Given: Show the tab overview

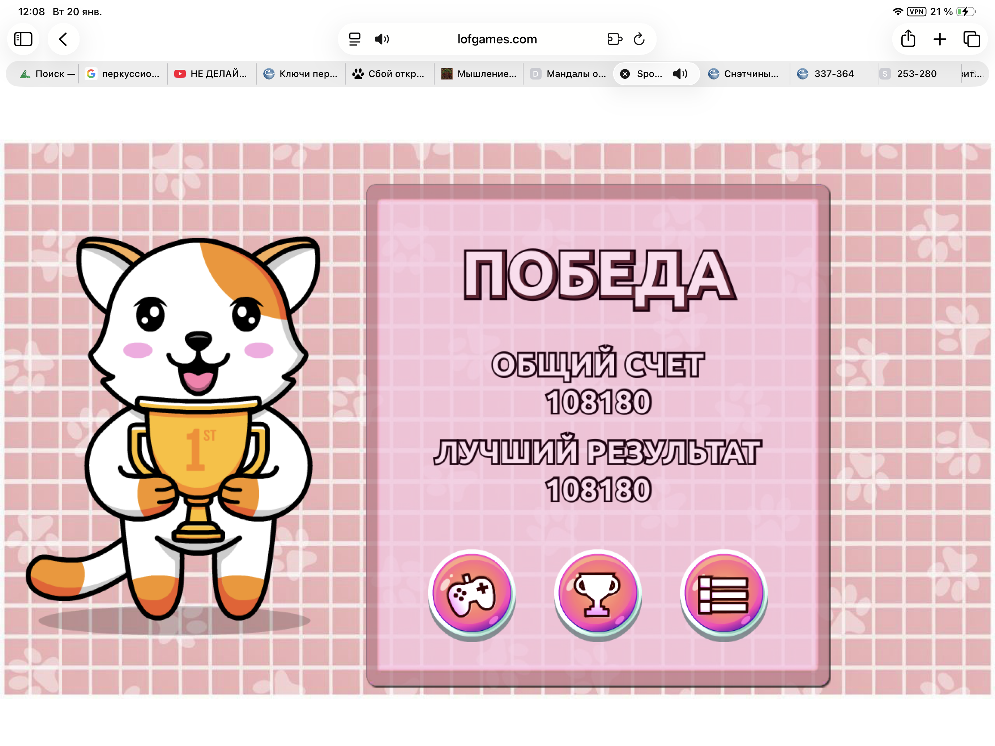Looking at the screenshot, I should (971, 39).
